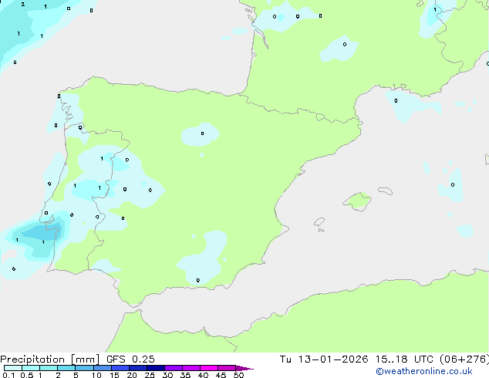This screenshot has height=378, width=489.
Task: Click the "15..18 UTC" time text
Action: point(404,359)
